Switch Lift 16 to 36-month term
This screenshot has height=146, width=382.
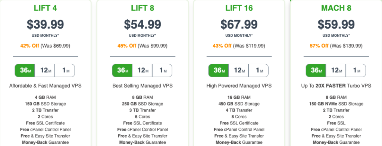(219, 71)
